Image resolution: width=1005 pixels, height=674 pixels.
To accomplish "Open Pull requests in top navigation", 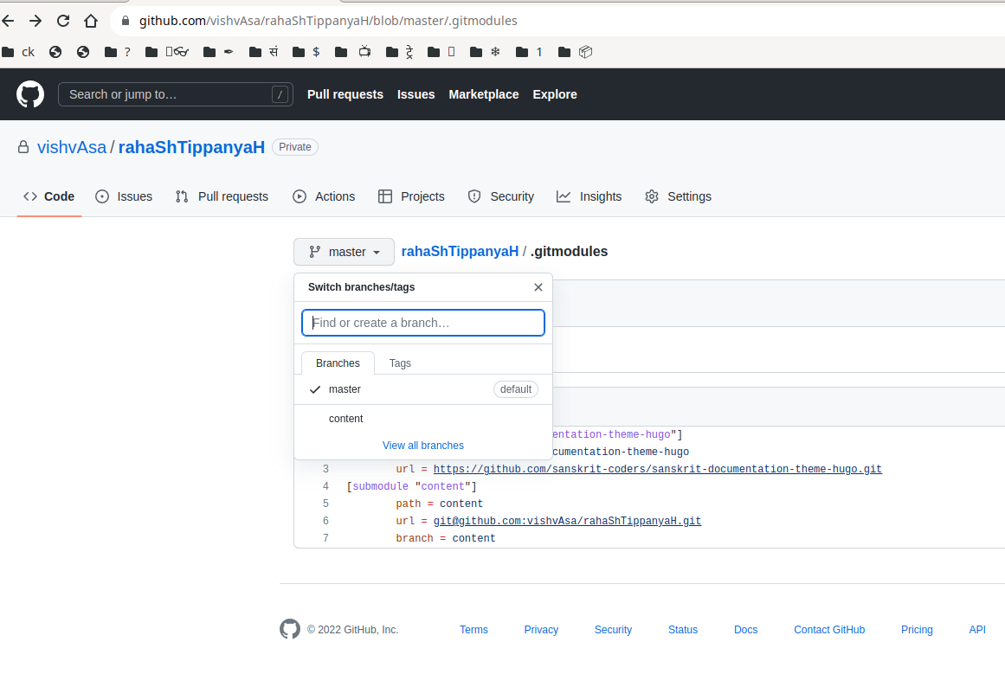I will pyautogui.click(x=345, y=94).
